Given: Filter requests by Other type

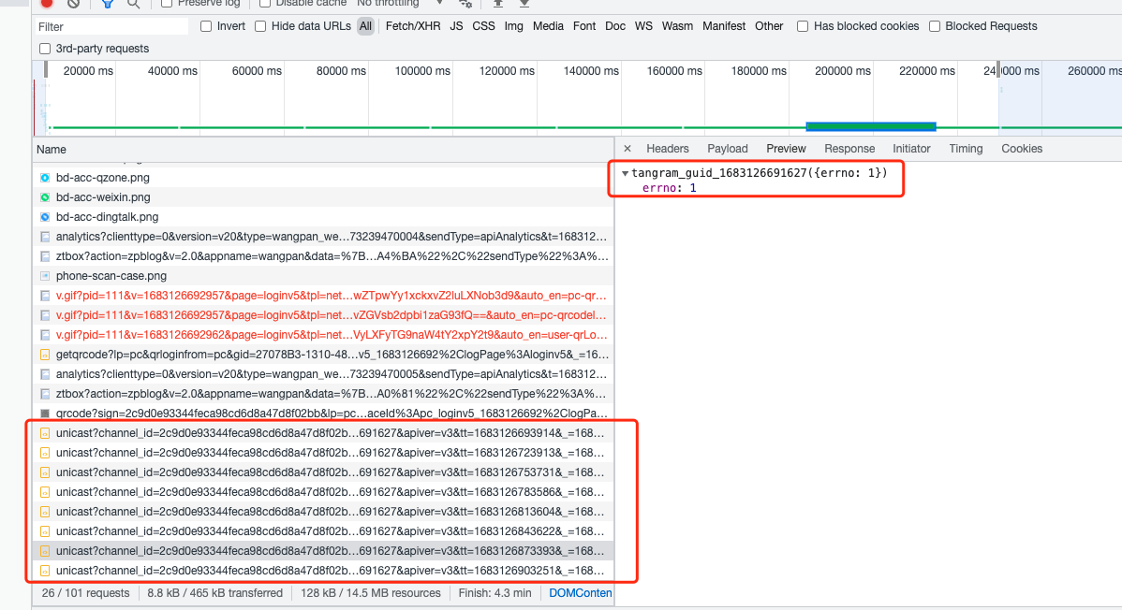Looking at the screenshot, I should tap(769, 26).
